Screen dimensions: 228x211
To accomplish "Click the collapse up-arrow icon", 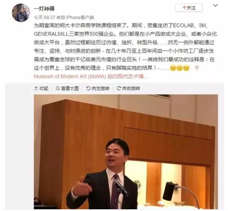I will click(36, 88).
